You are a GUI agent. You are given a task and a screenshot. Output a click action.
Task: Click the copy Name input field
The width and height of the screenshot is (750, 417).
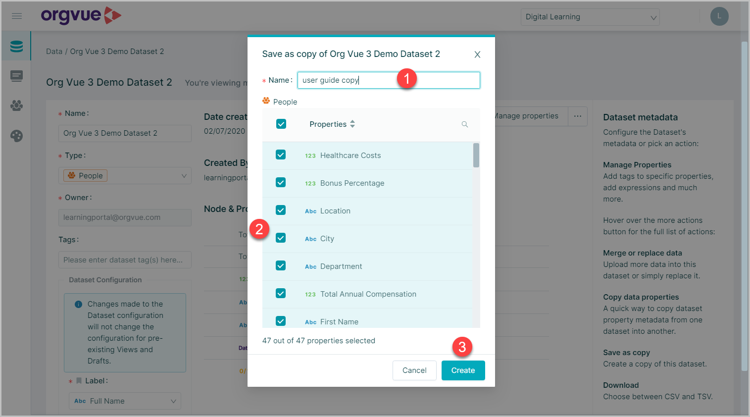point(389,80)
